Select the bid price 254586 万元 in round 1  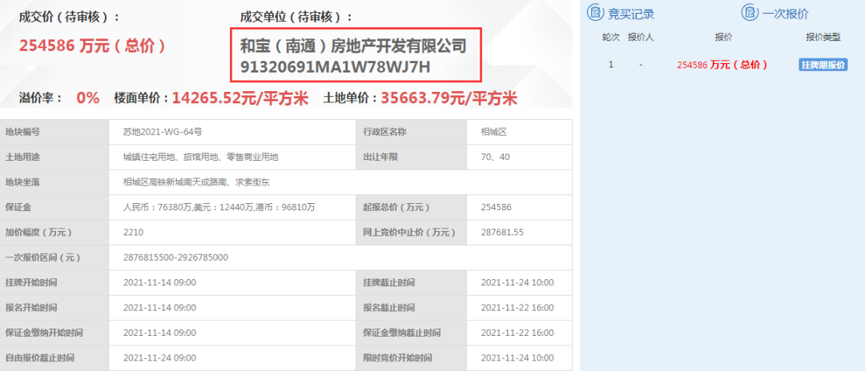[x=722, y=65]
